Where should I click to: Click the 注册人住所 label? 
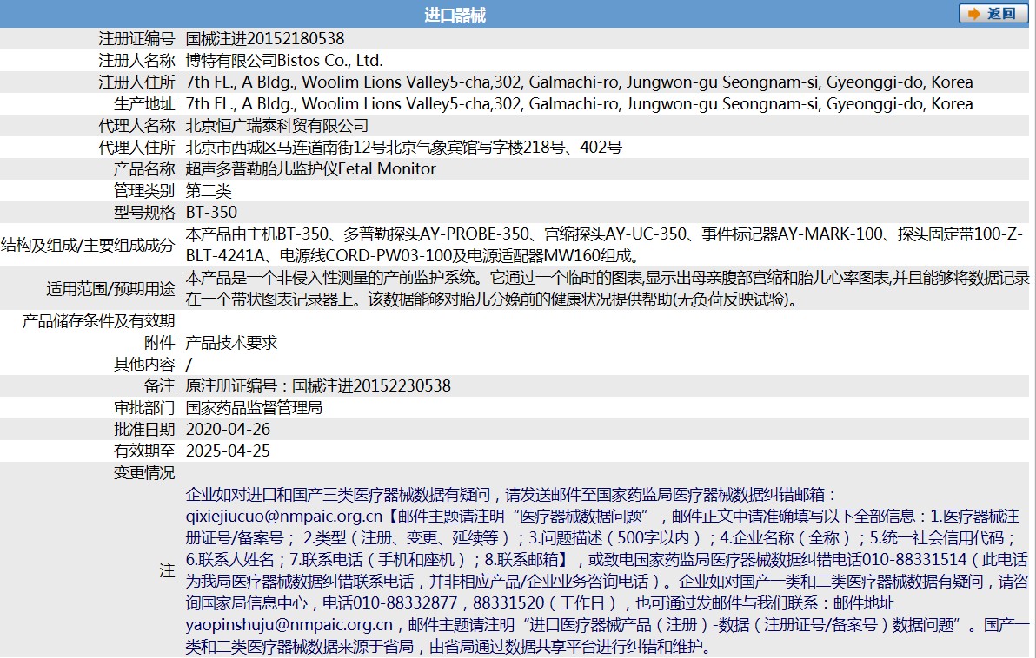point(136,82)
